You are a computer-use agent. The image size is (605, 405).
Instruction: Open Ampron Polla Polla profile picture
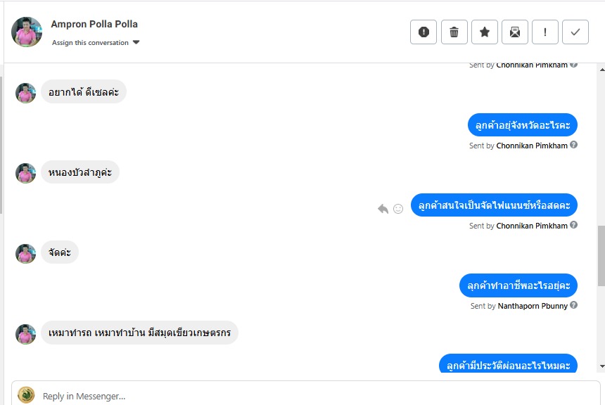[x=27, y=32]
